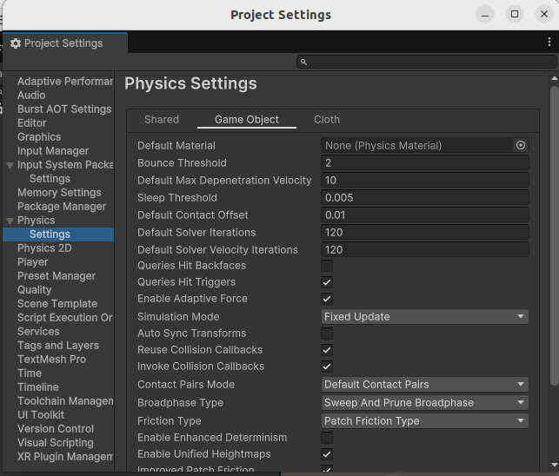Viewport: 559px width, 476px height.
Task: Enable Queries Hit Backfaces checkbox
Action: coord(327,266)
